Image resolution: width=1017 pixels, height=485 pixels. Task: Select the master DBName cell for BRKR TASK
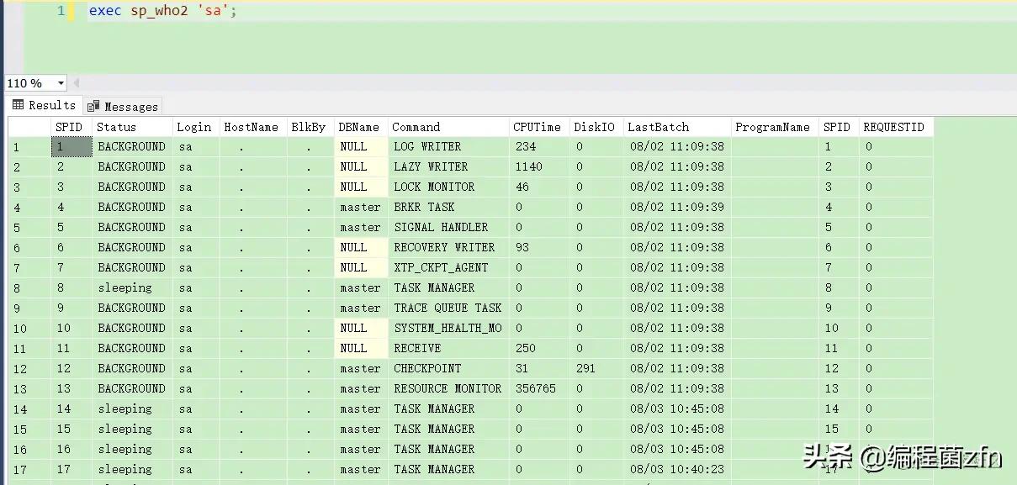pos(360,207)
